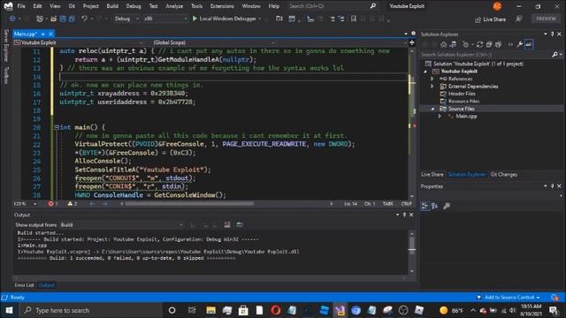Viewport: 566px width, 318px height.
Task: Expand the References node
Action: pyautogui.click(x=432, y=79)
